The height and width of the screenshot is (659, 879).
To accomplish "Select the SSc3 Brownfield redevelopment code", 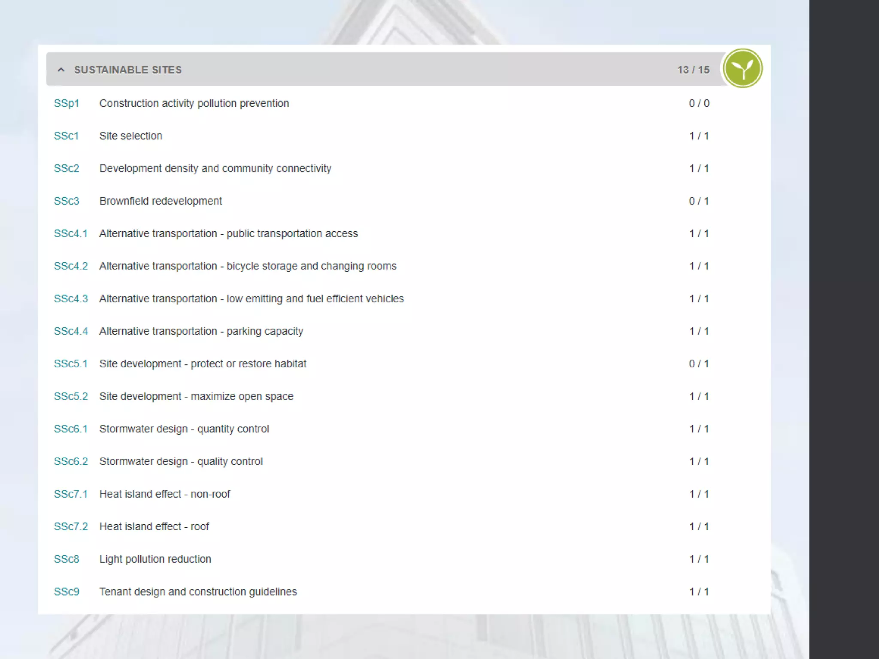I will coord(67,201).
